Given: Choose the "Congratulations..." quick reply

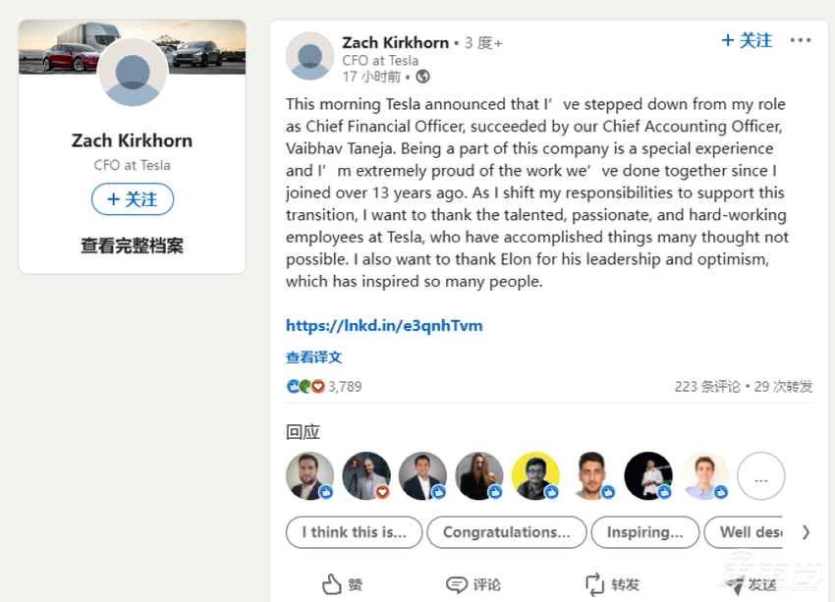Looking at the screenshot, I should coord(506,532).
